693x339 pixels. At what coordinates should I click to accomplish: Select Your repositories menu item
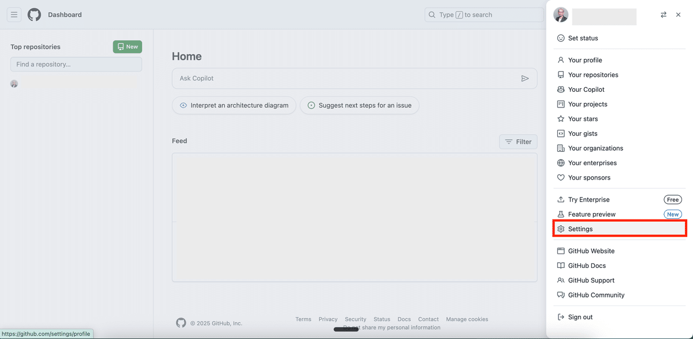(x=593, y=74)
